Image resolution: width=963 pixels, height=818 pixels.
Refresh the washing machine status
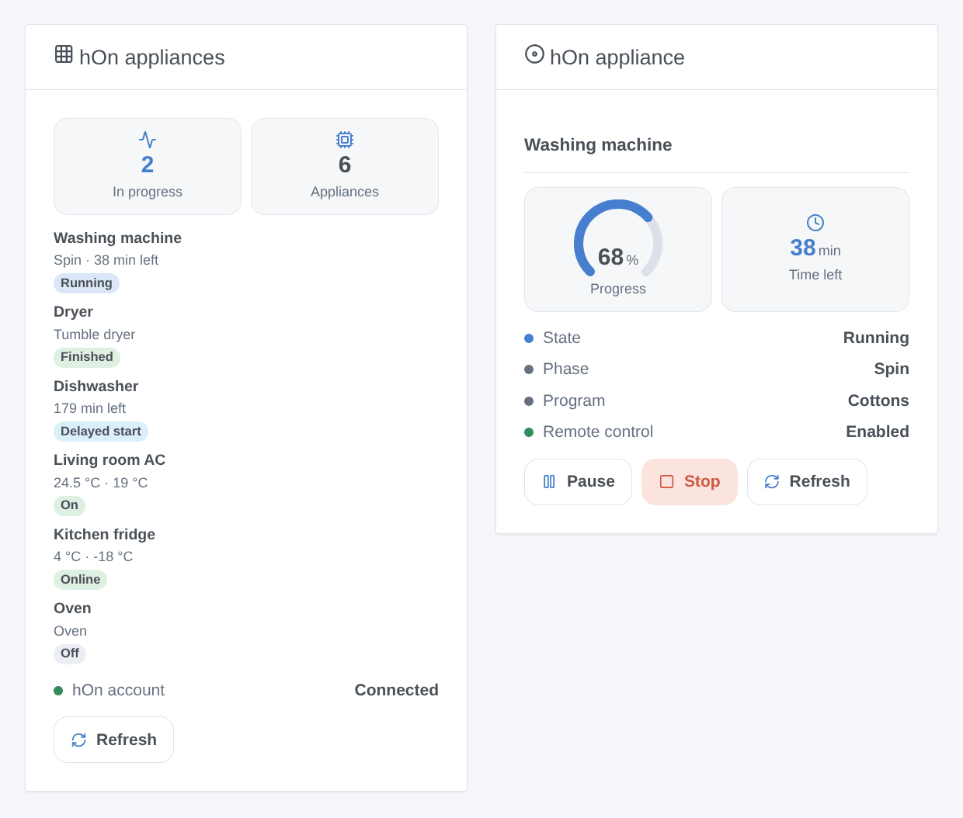point(807,482)
